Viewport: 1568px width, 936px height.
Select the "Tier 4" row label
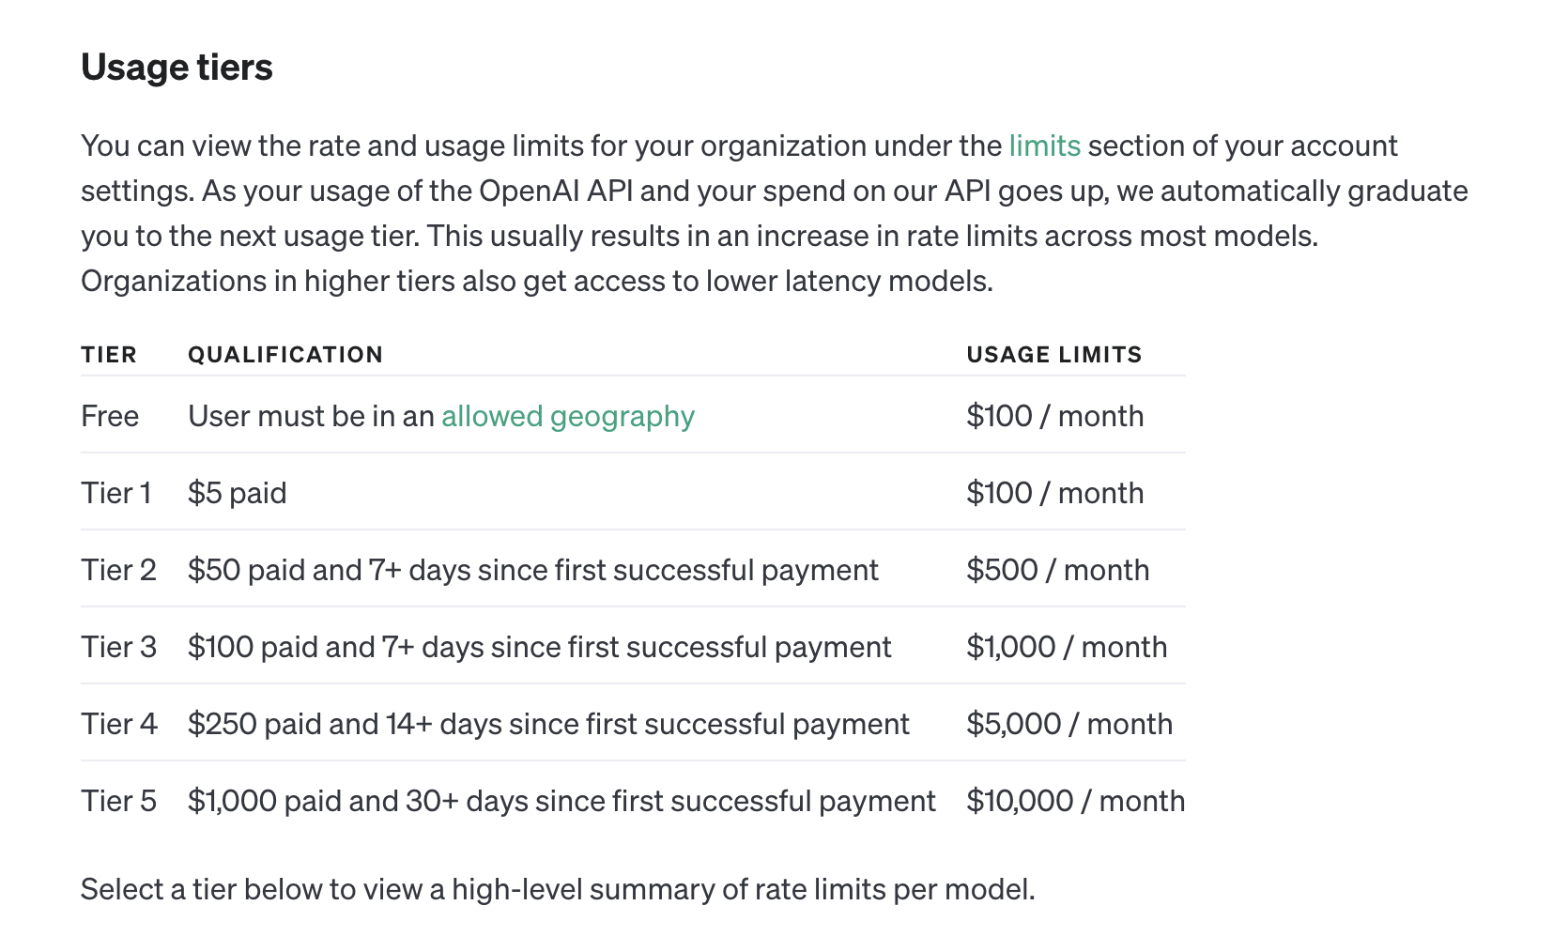coord(119,724)
